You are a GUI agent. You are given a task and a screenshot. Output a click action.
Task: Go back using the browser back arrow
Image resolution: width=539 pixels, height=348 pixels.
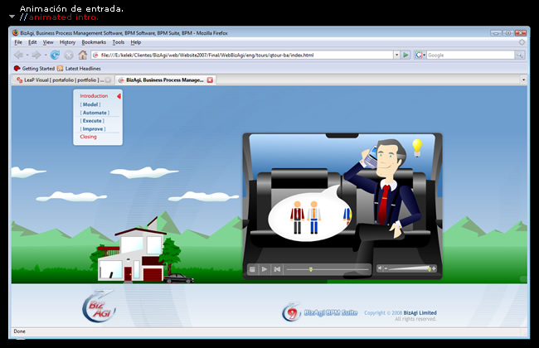18,55
